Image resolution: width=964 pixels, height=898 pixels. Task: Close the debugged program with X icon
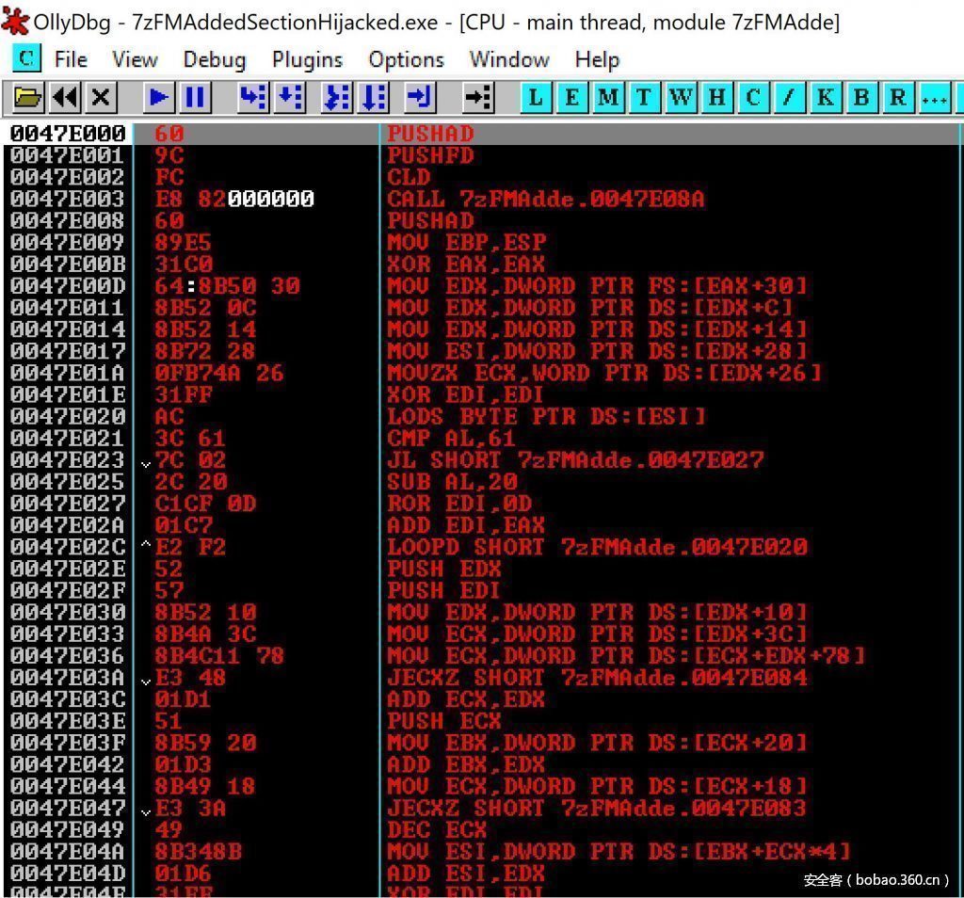[x=101, y=97]
